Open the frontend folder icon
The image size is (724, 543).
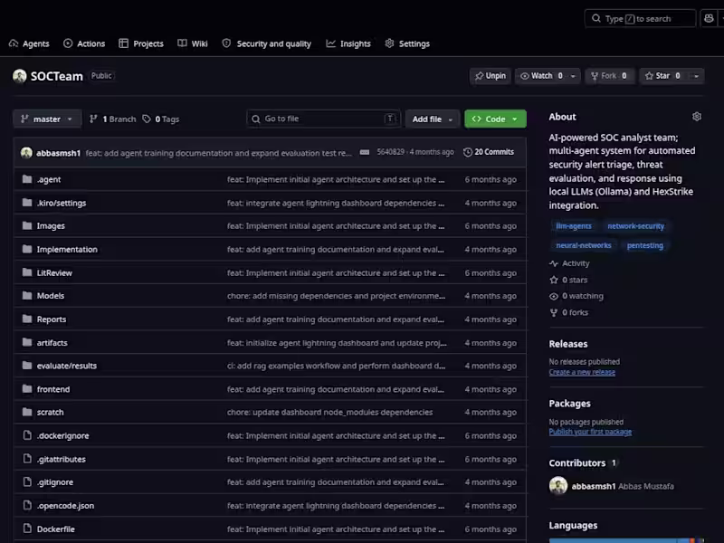point(27,389)
